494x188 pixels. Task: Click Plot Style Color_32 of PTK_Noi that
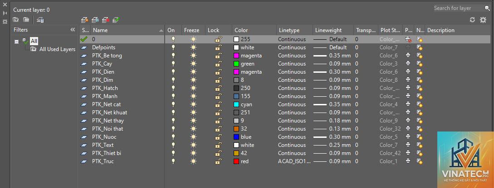click(x=390, y=129)
